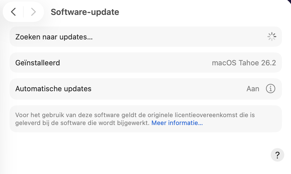The image size is (291, 174).
Task: Open the Meer informatie link
Action: (x=177, y=123)
